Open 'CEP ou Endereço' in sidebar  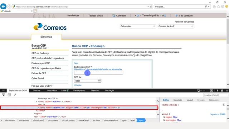click(x=40, y=53)
